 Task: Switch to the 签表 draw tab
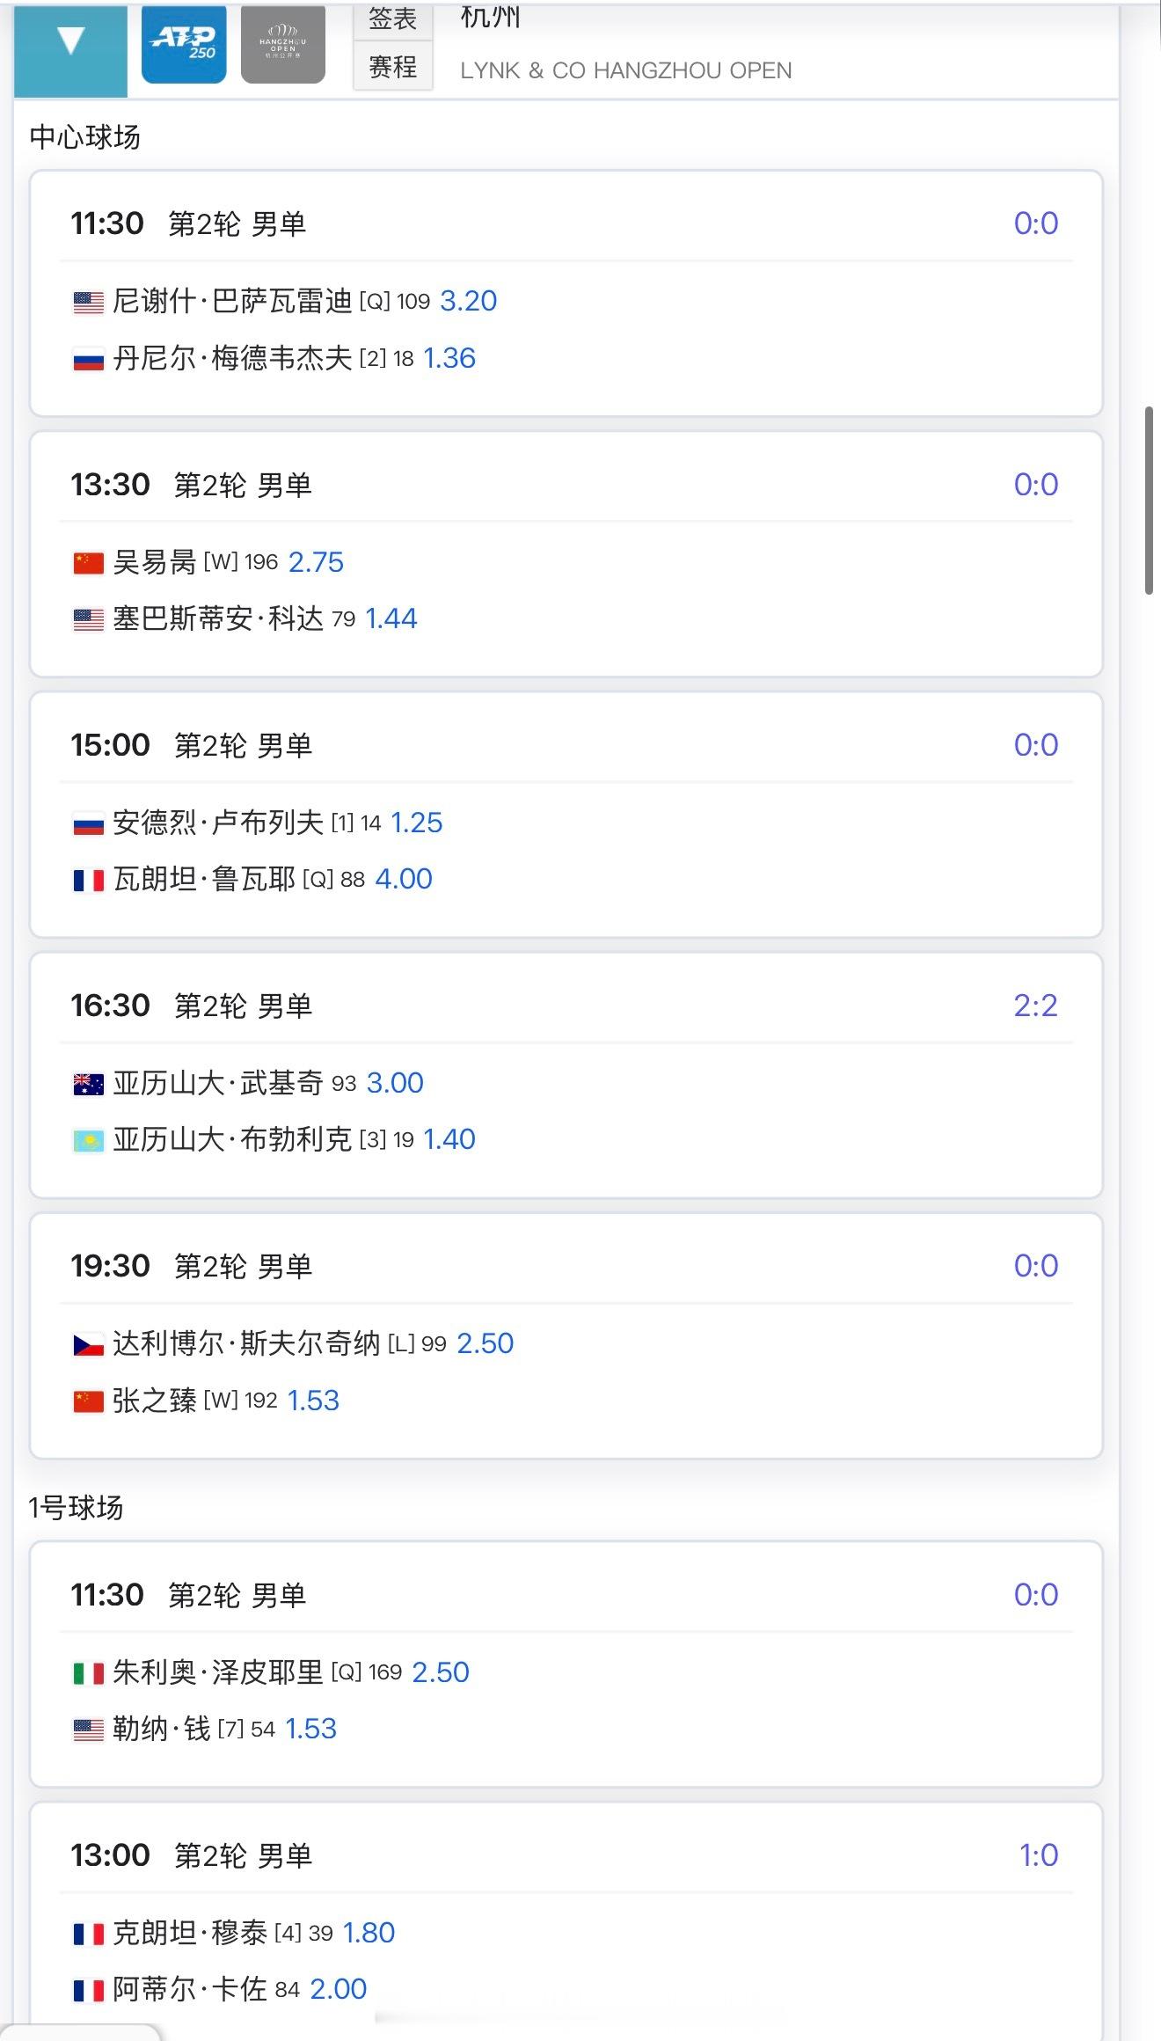pyautogui.click(x=393, y=19)
